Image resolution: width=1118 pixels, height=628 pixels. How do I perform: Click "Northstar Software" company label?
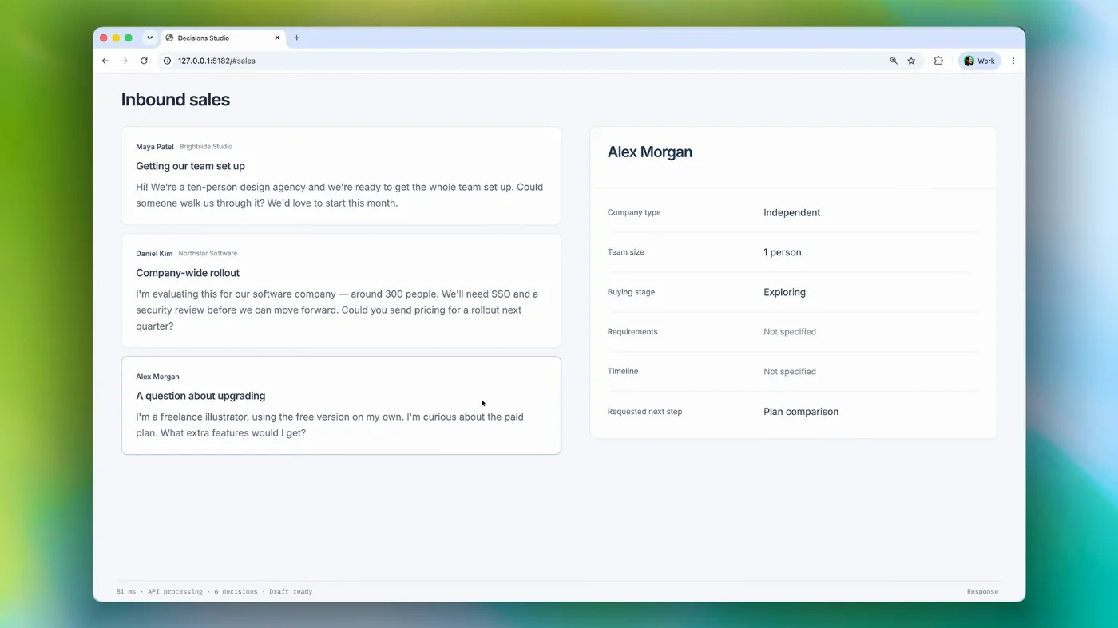click(x=208, y=254)
